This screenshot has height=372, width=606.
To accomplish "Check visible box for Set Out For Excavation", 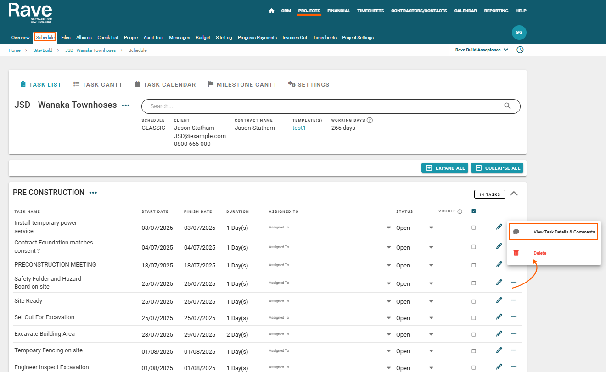I will 474,318.
